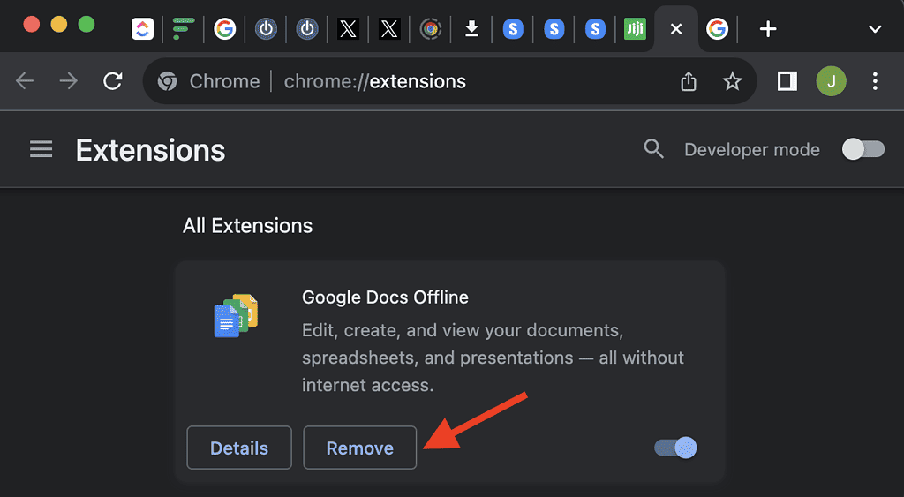Image resolution: width=904 pixels, height=497 pixels.
Task: Open Details for Google Docs Offline
Action: click(x=239, y=448)
